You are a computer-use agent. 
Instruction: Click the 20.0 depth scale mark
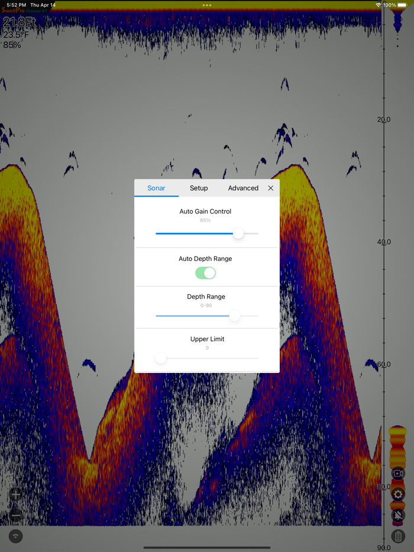384,119
